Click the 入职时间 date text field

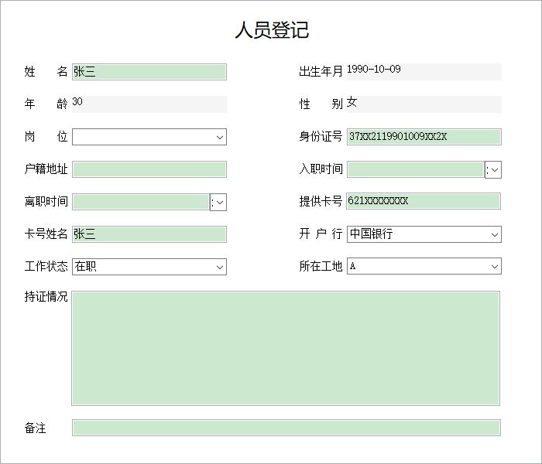pos(416,169)
